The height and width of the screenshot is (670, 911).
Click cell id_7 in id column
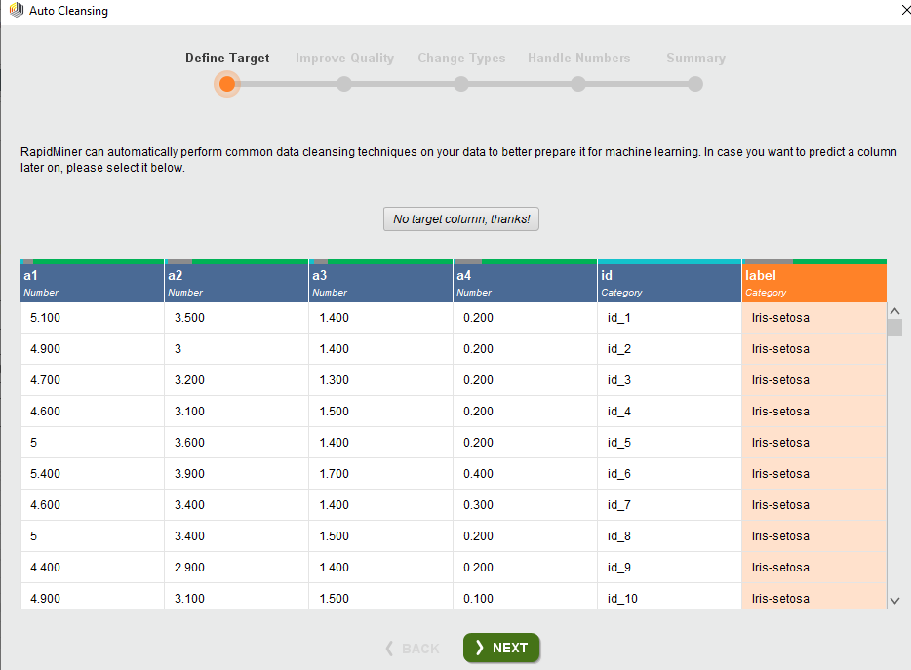click(669, 505)
